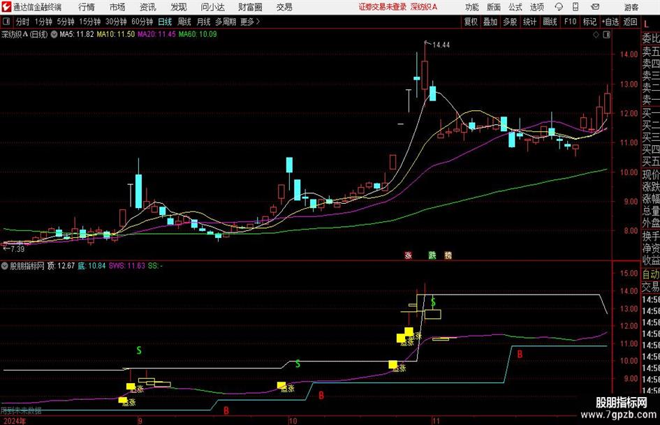Click the 7.39 low price label
660x425 pixels.
(x=17, y=249)
